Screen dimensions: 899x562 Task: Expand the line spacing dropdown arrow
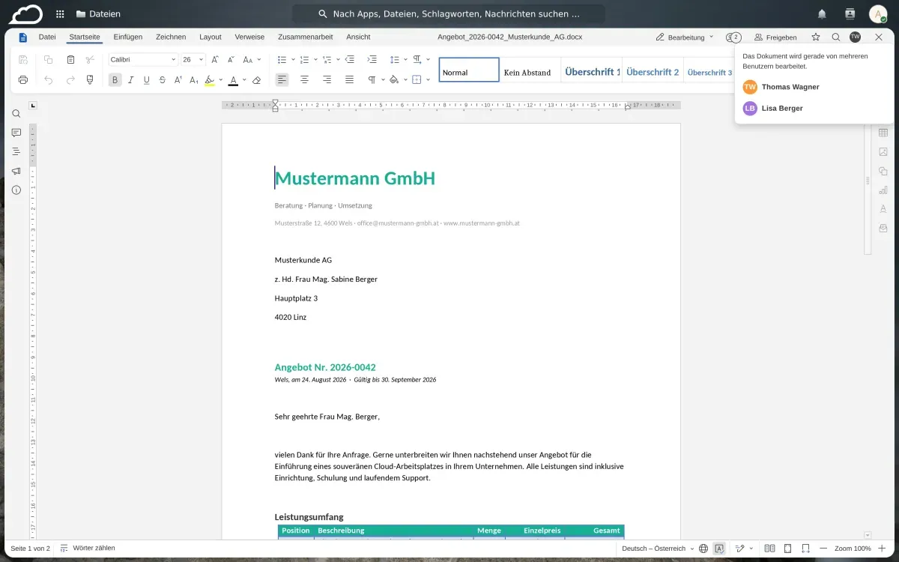(x=405, y=59)
